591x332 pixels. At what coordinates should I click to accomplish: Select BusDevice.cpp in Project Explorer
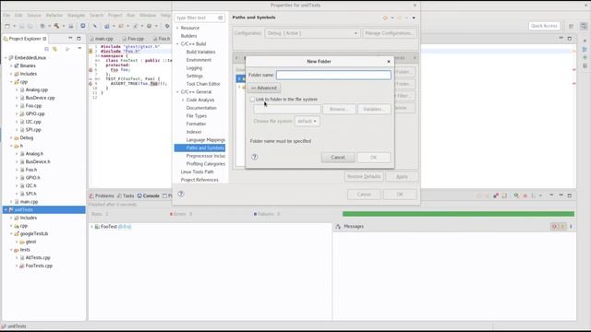pyautogui.click(x=40, y=98)
